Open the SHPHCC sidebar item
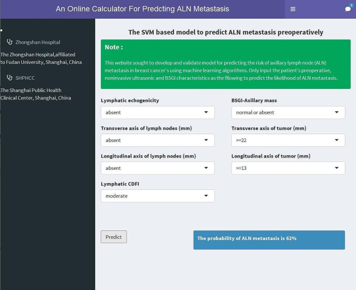Viewport: 356px width, 290px height. (x=21, y=78)
